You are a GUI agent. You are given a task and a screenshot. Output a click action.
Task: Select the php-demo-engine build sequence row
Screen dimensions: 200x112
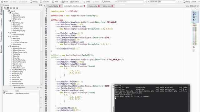pyautogui.click(x=21, y=93)
